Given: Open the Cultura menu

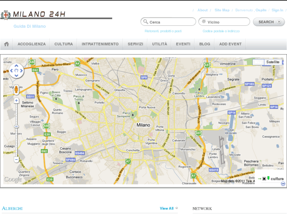Looking at the screenshot, I should point(64,44).
